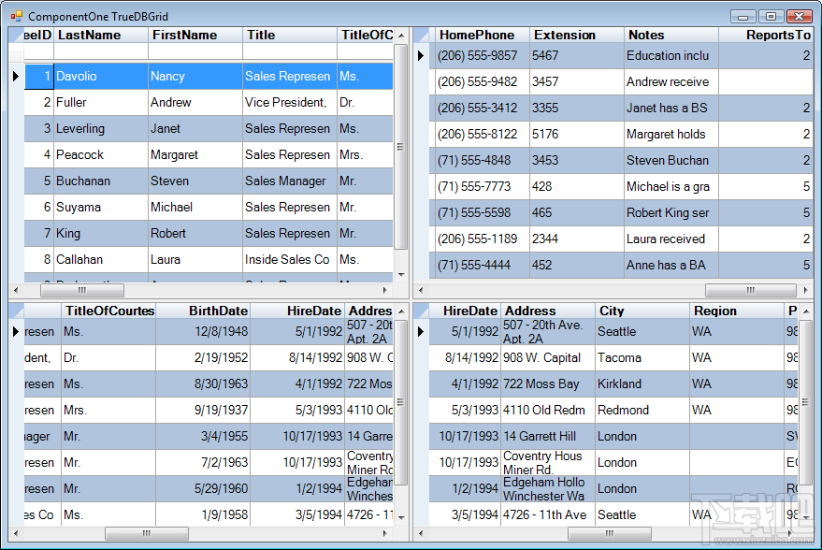Click the Sales Manager title cell
This screenshot has height=550, width=822.
[x=289, y=181]
